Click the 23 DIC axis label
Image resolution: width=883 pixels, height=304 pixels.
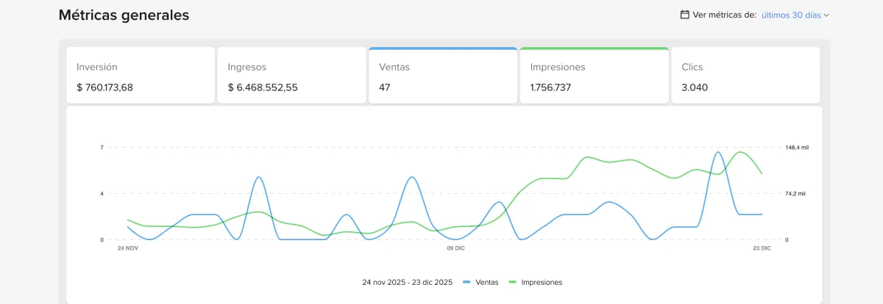coord(762,248)
